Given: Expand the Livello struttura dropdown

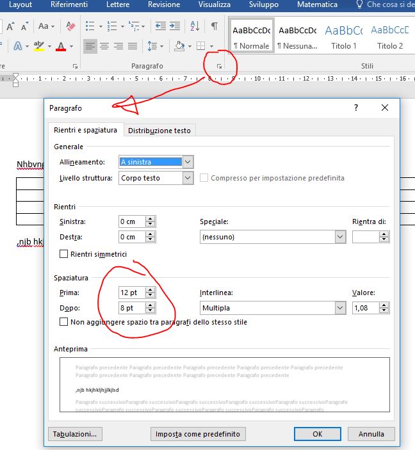Looking at the screenshot, I should [188, 178].
